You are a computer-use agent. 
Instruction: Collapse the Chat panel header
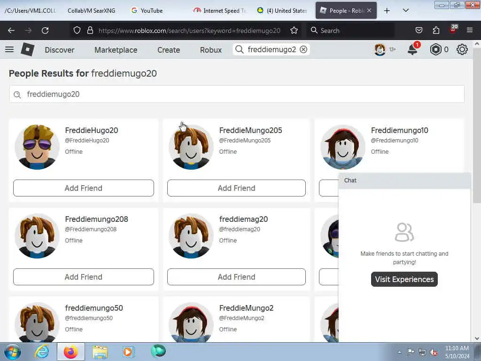(404, 180)
